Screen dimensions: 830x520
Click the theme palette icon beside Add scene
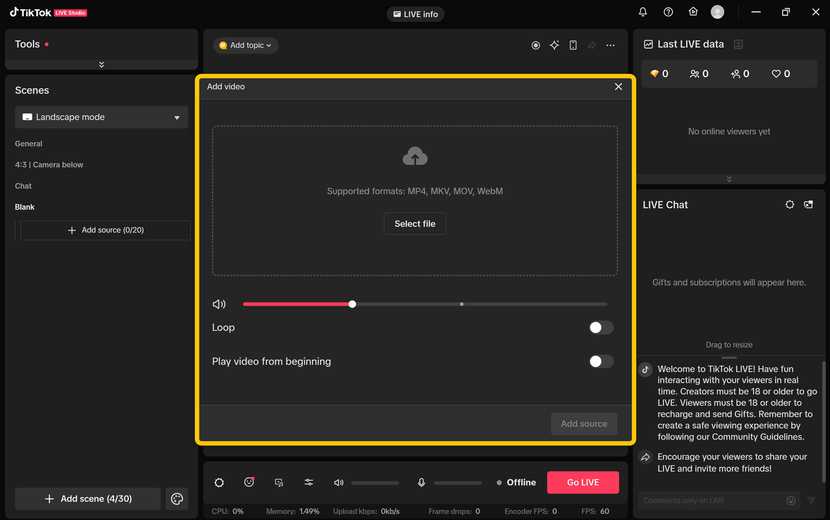[x=177, y=499]
